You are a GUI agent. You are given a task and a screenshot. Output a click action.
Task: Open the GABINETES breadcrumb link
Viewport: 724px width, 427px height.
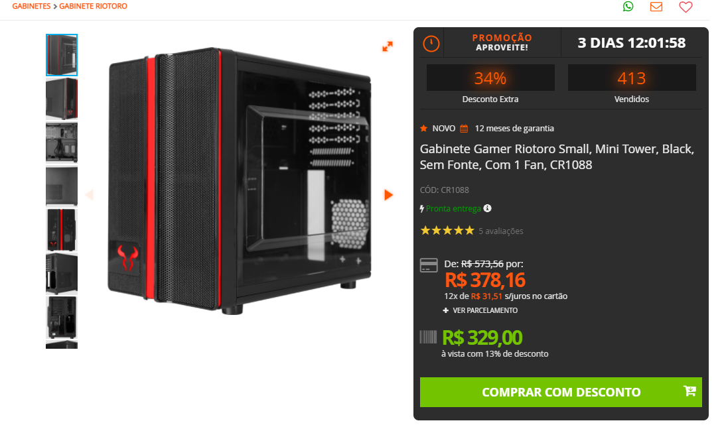pos(31,6)
